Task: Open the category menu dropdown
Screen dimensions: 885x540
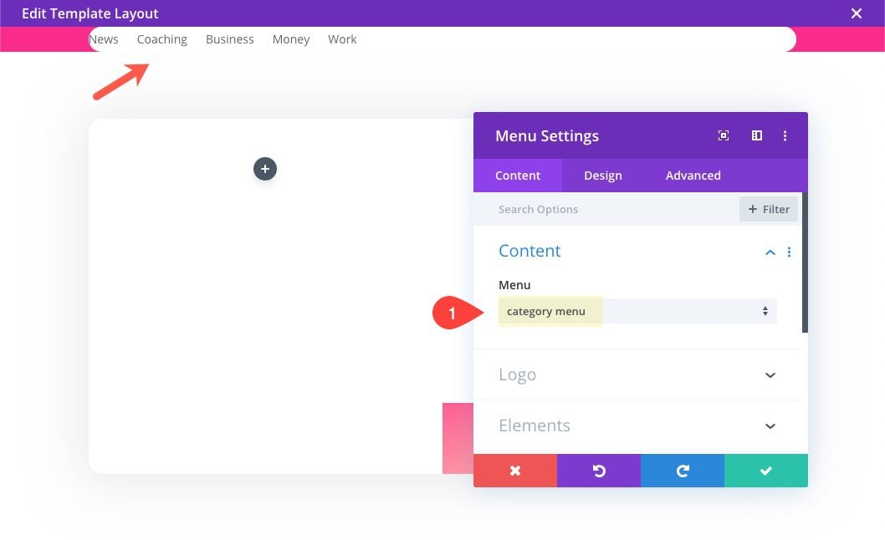Action: (637, 312)
